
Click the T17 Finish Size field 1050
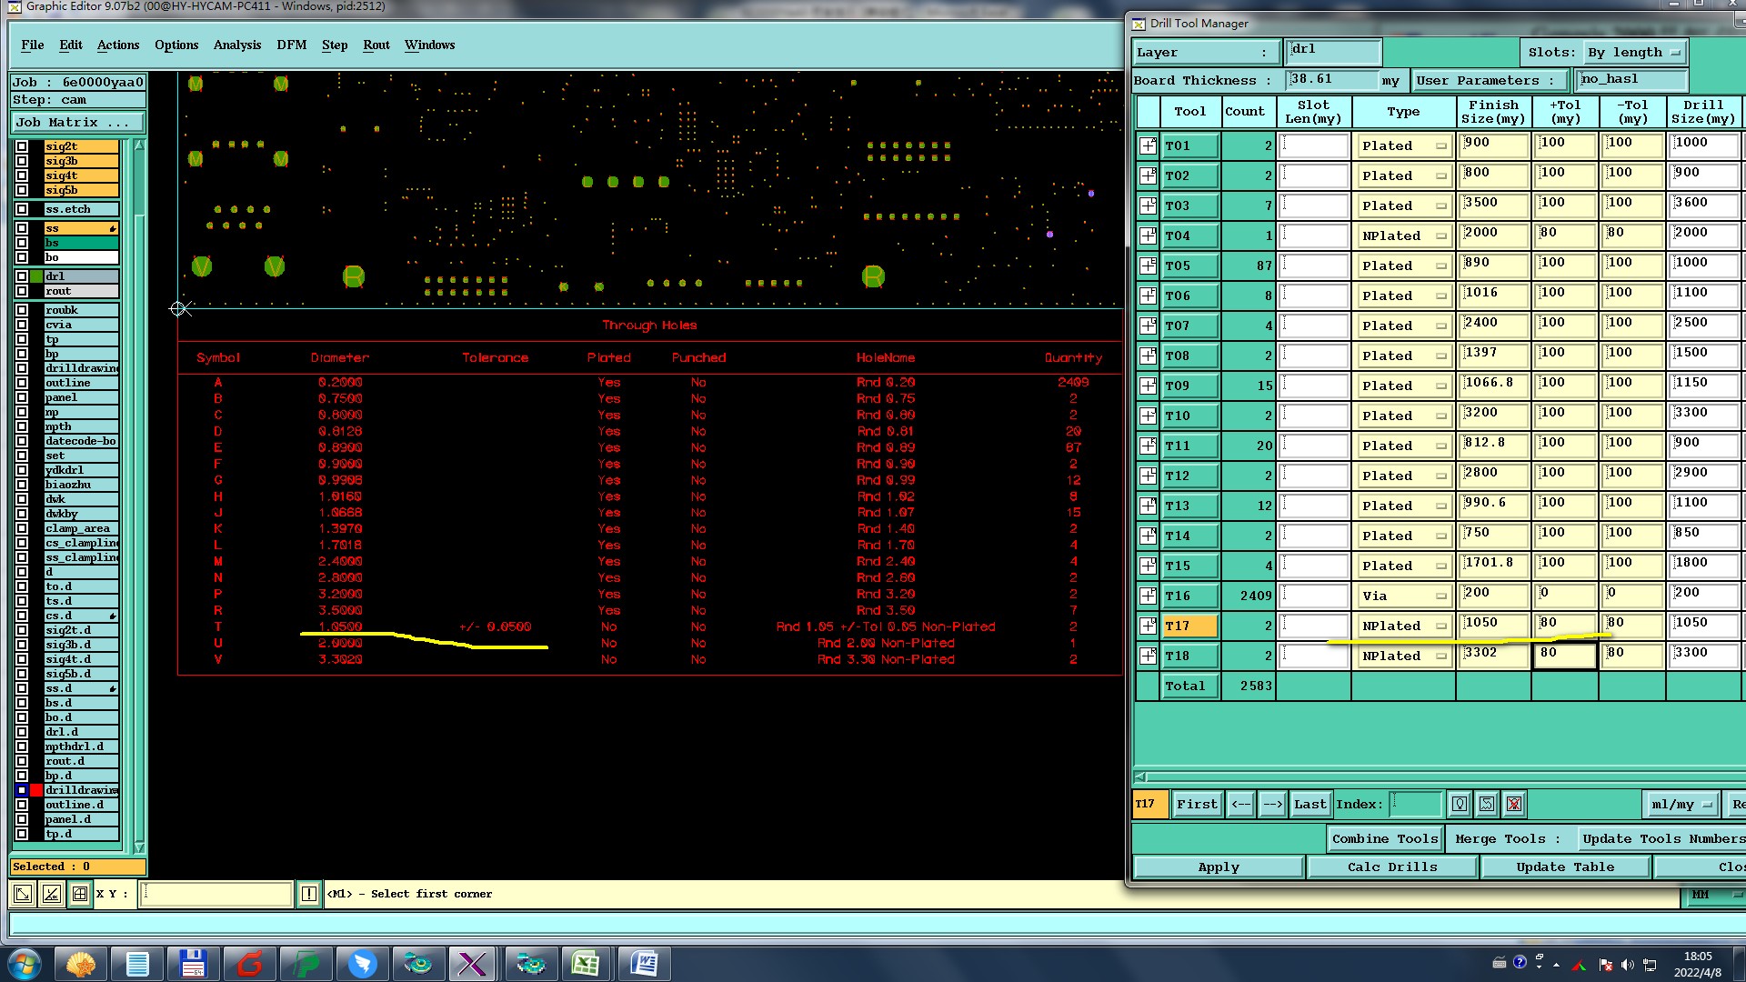pyautogui.click(x=1493, y=625)
